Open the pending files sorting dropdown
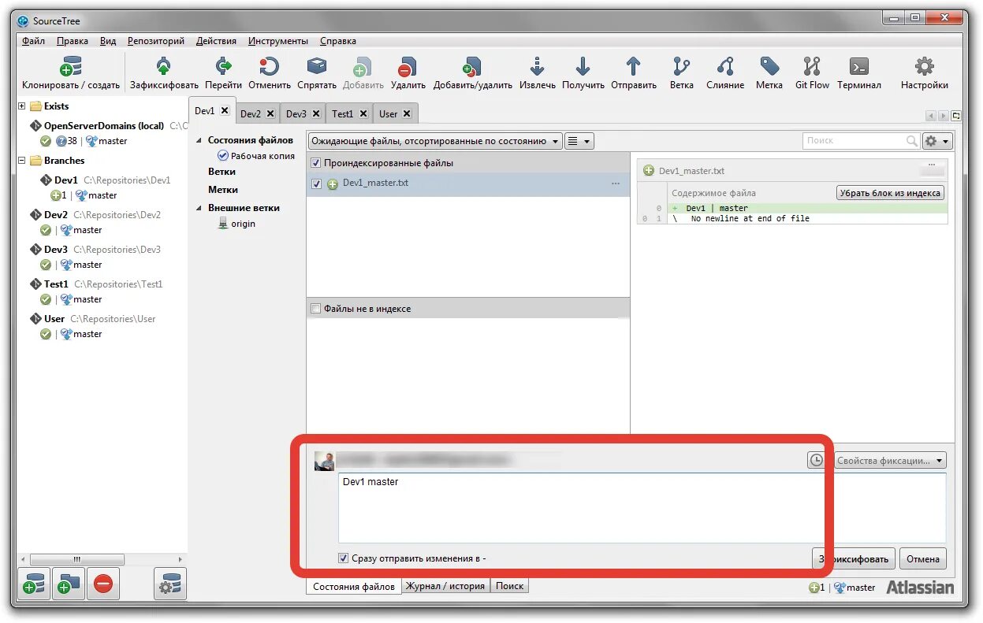Screen dimensions: 983x623 [435, 141]
